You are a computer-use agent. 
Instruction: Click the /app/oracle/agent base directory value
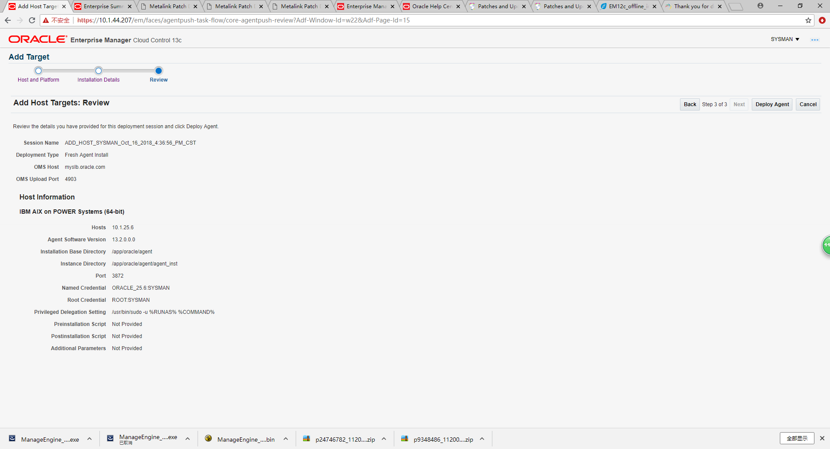click(132, 252)
